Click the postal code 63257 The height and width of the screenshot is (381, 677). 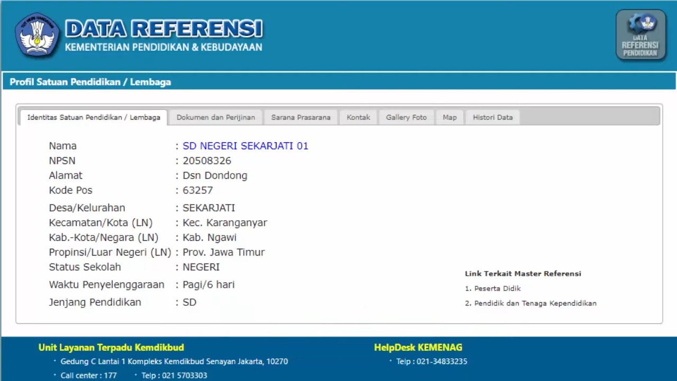pyautogui.click(x=198, y=190)
